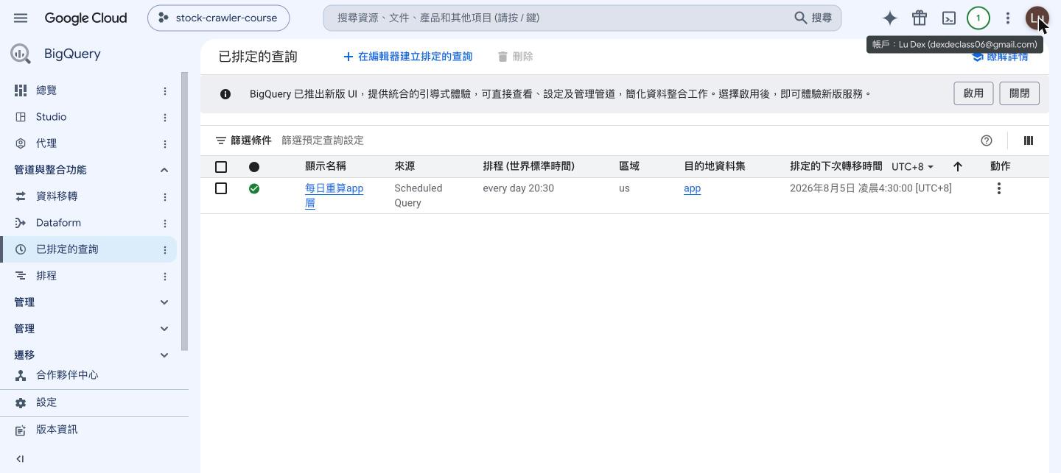1061x473 pixels.
Task: Open the 每日重算app層 query link
Action: pos(334,196)
